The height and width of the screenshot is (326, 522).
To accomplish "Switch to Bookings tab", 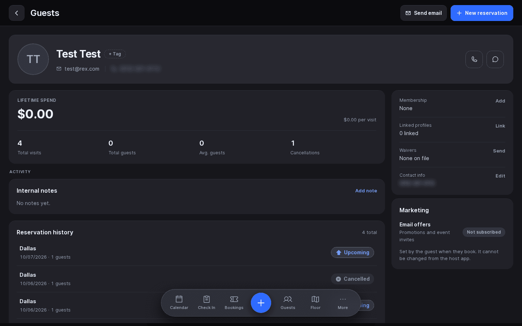I will [234, 303].
